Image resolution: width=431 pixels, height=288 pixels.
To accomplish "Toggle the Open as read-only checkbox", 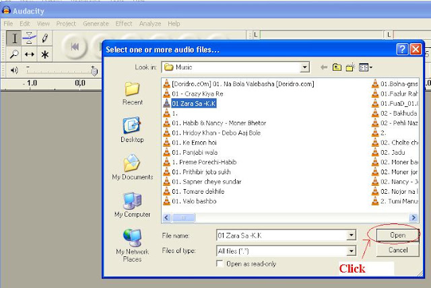I will click(220, 264).
